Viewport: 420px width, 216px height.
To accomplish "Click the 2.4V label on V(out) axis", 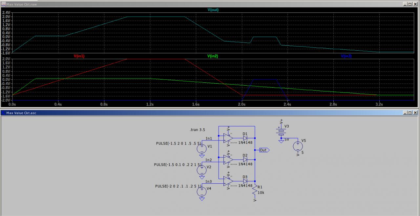I will [x=7, y=12].
